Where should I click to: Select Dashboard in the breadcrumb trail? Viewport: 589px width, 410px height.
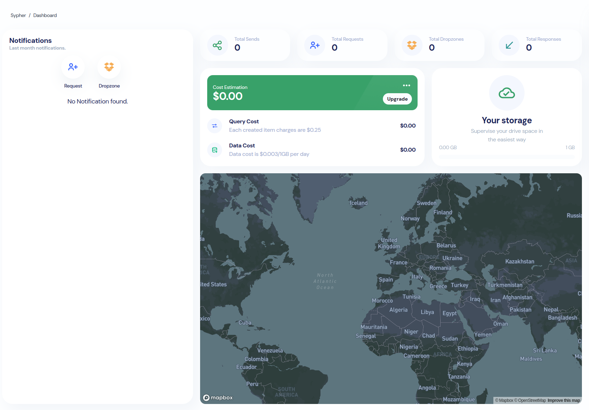[45, 15]
